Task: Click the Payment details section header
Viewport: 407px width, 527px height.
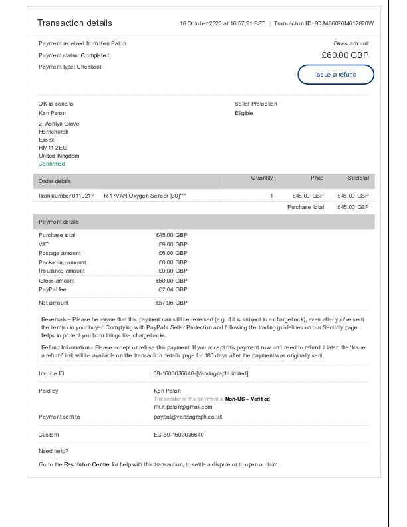Action: (x=59, y=222)
